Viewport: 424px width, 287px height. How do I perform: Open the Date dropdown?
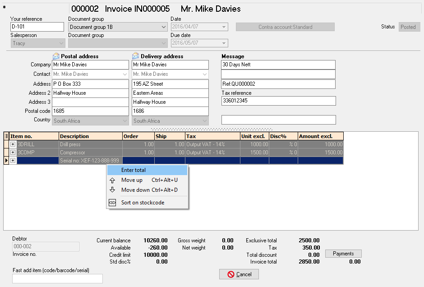224,27
